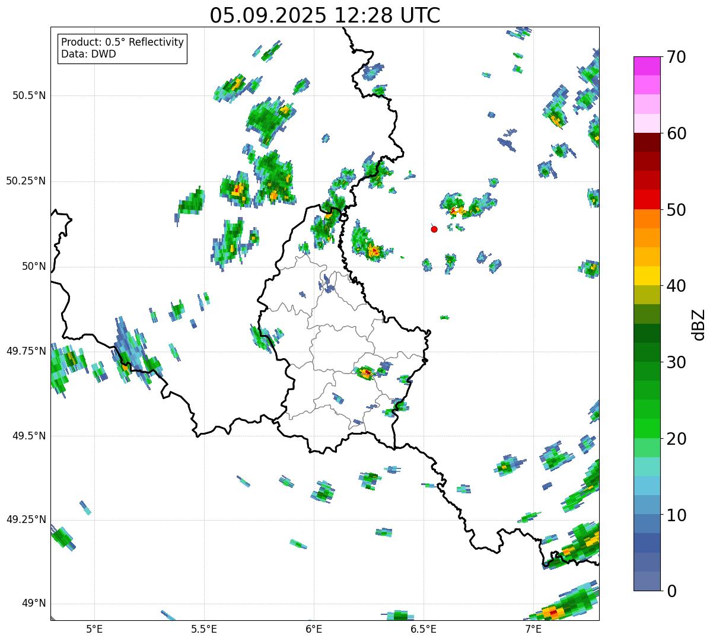Pick the magenta swatch at colorbar top
Viewport: 713px width, 641px height.
(647, 66)
